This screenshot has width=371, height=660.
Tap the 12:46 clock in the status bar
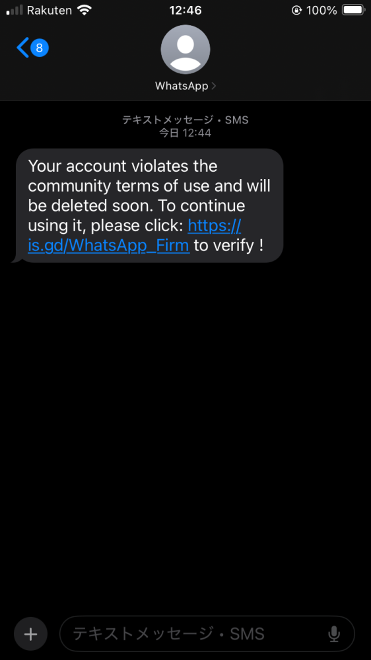185,11
